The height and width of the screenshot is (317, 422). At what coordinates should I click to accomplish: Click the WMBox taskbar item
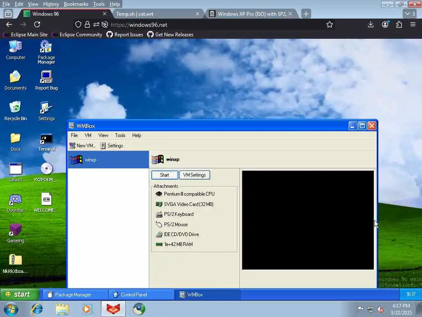point(208,295)
